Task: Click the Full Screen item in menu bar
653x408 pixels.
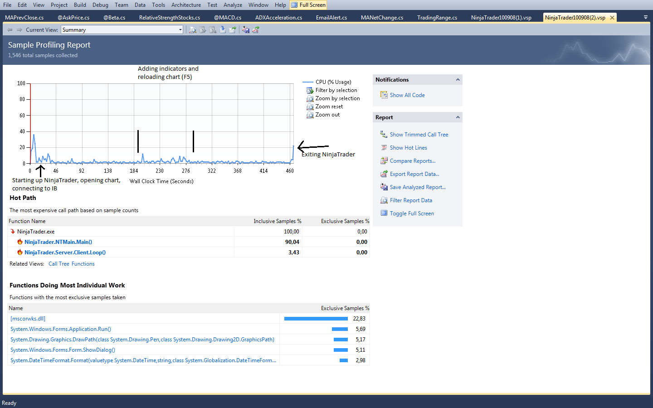Action: pyautogui.click(x=308, y=5)
